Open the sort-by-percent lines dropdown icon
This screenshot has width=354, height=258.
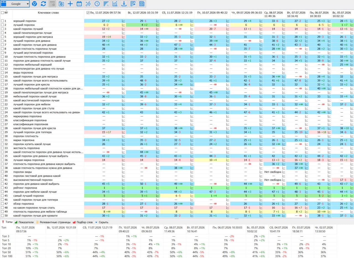106,4
